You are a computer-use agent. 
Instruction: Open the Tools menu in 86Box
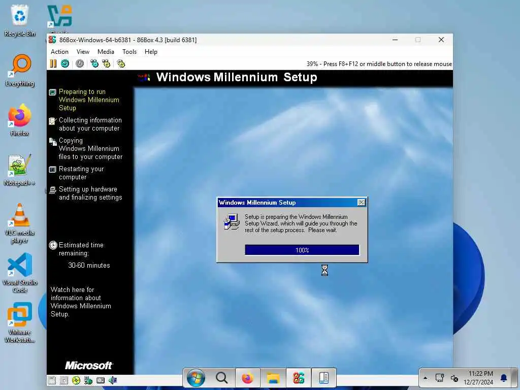pyautogui.click(x=129, y=52)
